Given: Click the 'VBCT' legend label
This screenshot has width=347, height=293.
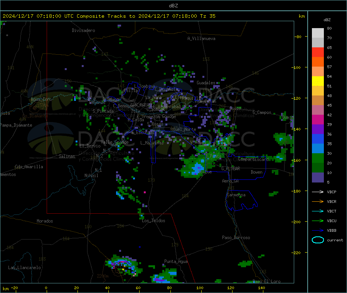Looking at the screenshot, I should click(x=332, y=211).
